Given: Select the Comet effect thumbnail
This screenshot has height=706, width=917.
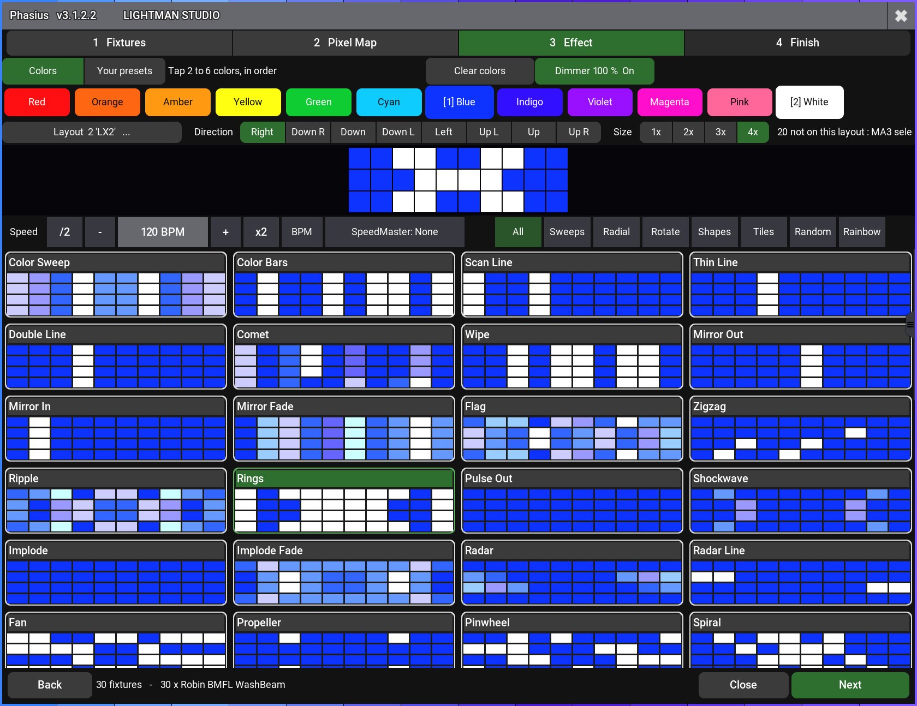Looking at the screenshot, I should point(344,356).
